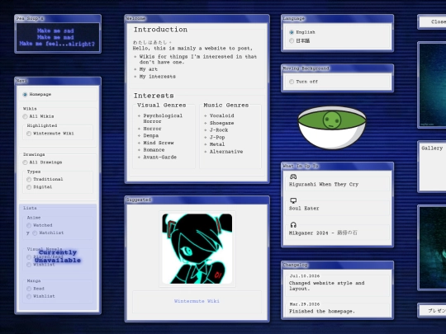Viewport: 446px width, 334px height.
Task: Click the Psychological Horror list item
Action: (163, 119)
